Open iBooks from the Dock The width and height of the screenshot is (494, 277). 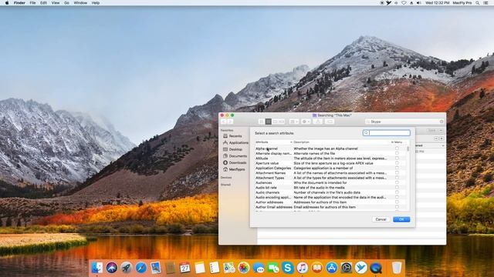[x=317, y=268]
